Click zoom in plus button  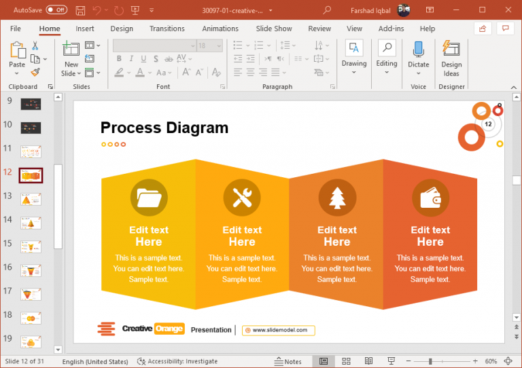pyautogui.click(x=475, y=361)
